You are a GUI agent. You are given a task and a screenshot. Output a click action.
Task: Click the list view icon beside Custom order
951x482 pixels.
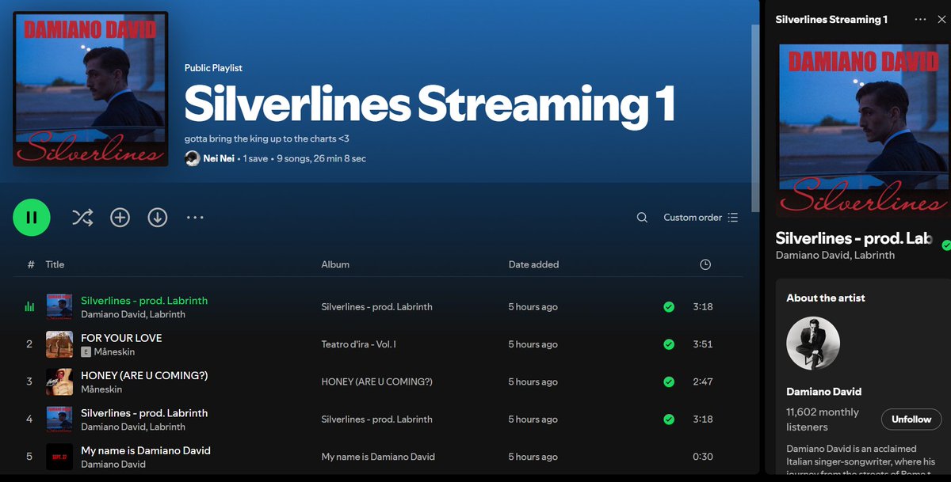pos(733,217)
